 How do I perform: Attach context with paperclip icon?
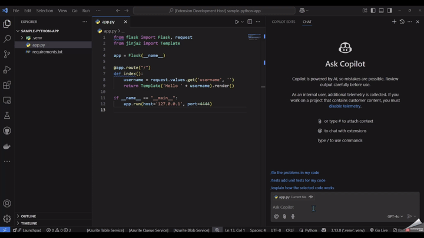284,216
